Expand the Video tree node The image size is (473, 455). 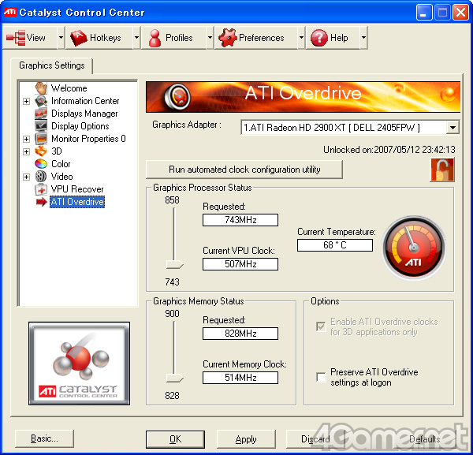click(27, 177)
